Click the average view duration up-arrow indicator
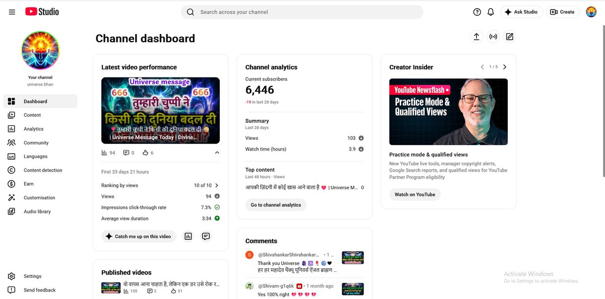 pos(217,218)
